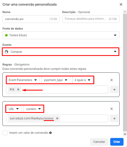Open the Fonte de dados dropdown

tap(61, 35)
